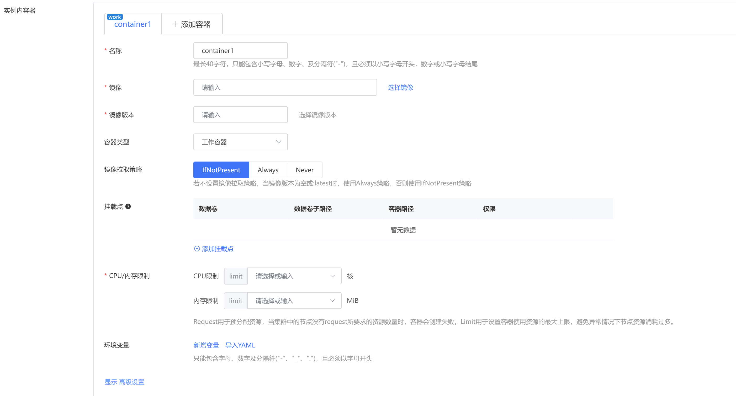Image resolution: width=736 pixels, height=396 pixels.
Task: Focus the 名称 input containing container1
Action: (240, 51)
